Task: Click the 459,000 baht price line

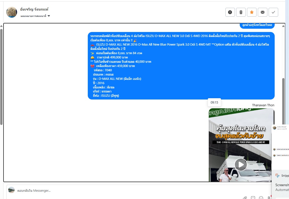Action: click(x=113, y=66)
